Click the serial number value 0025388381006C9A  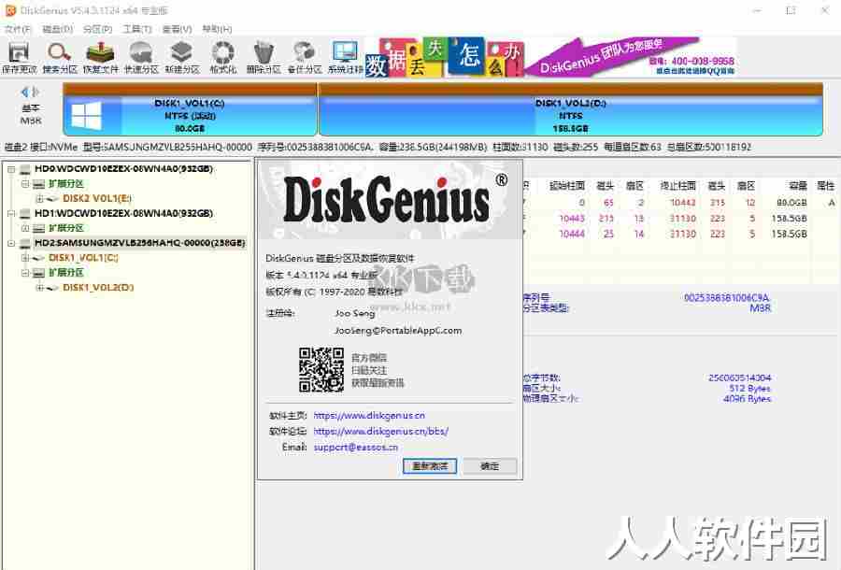tap(727, 297)
